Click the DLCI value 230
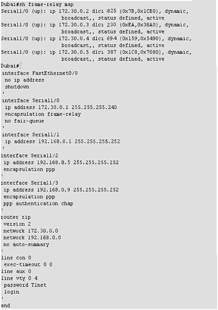218x310 pixels. 112,25
